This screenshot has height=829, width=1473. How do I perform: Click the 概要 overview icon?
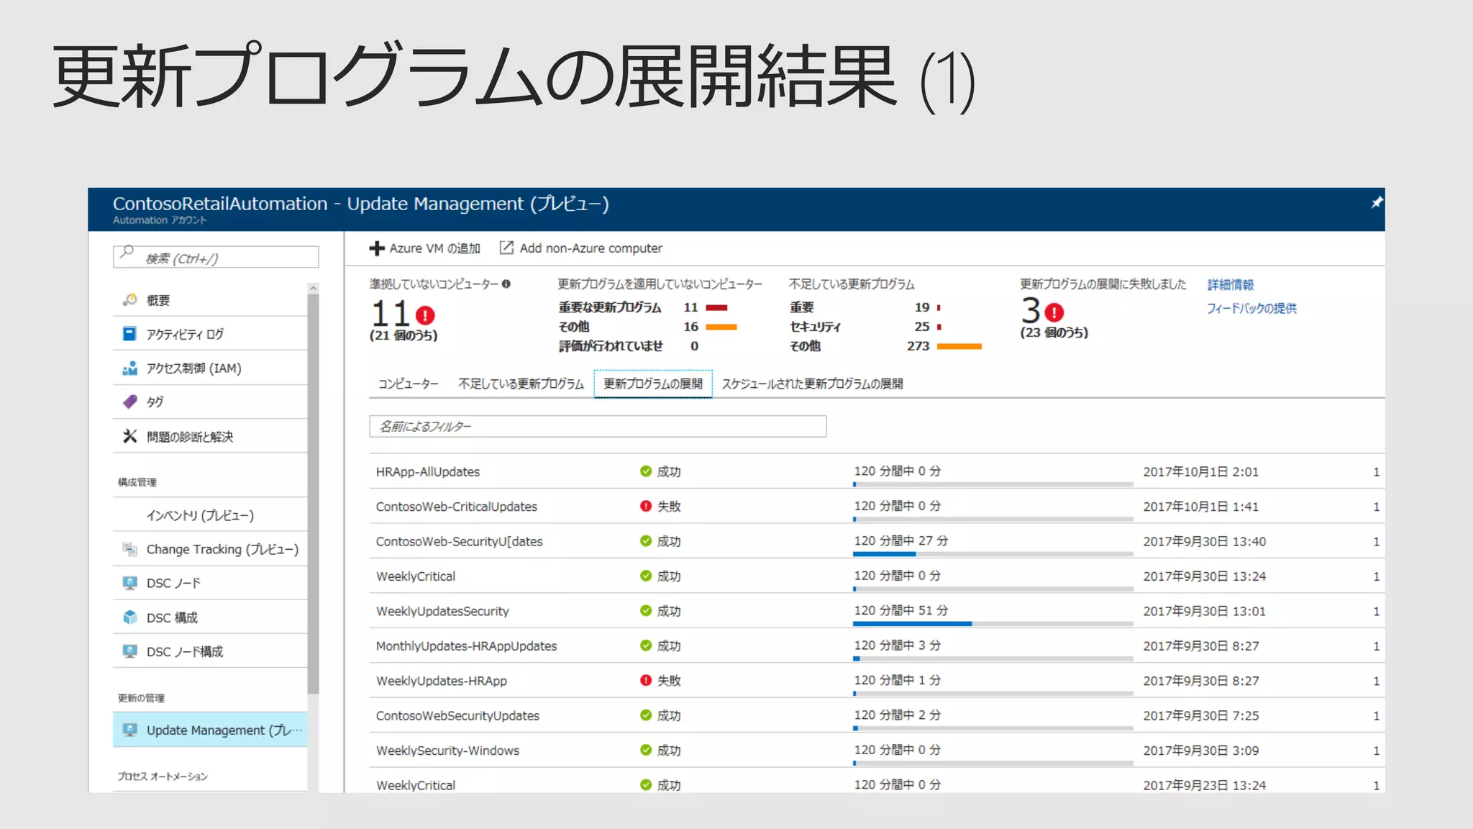[130, 299]
